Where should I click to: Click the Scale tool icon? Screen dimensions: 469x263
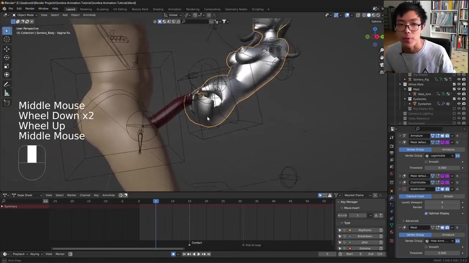click(x=7, y=66)
